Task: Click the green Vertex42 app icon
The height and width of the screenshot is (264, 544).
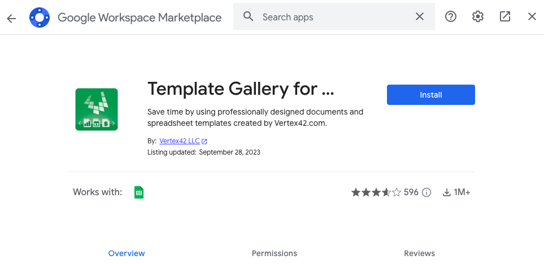Action: (x=97, y=109)
